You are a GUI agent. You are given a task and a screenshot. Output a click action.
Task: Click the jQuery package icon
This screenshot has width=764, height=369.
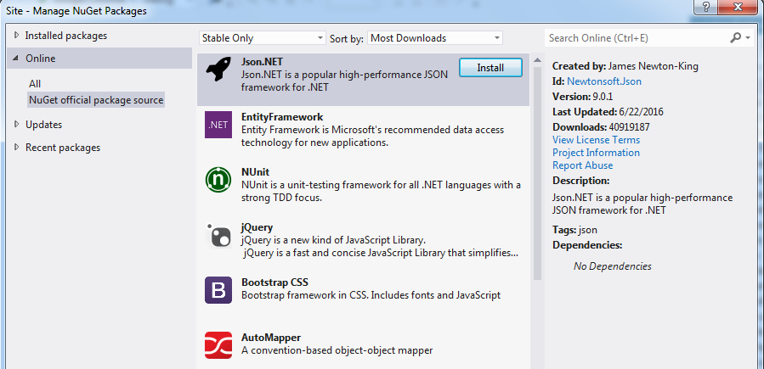(218, 235)
